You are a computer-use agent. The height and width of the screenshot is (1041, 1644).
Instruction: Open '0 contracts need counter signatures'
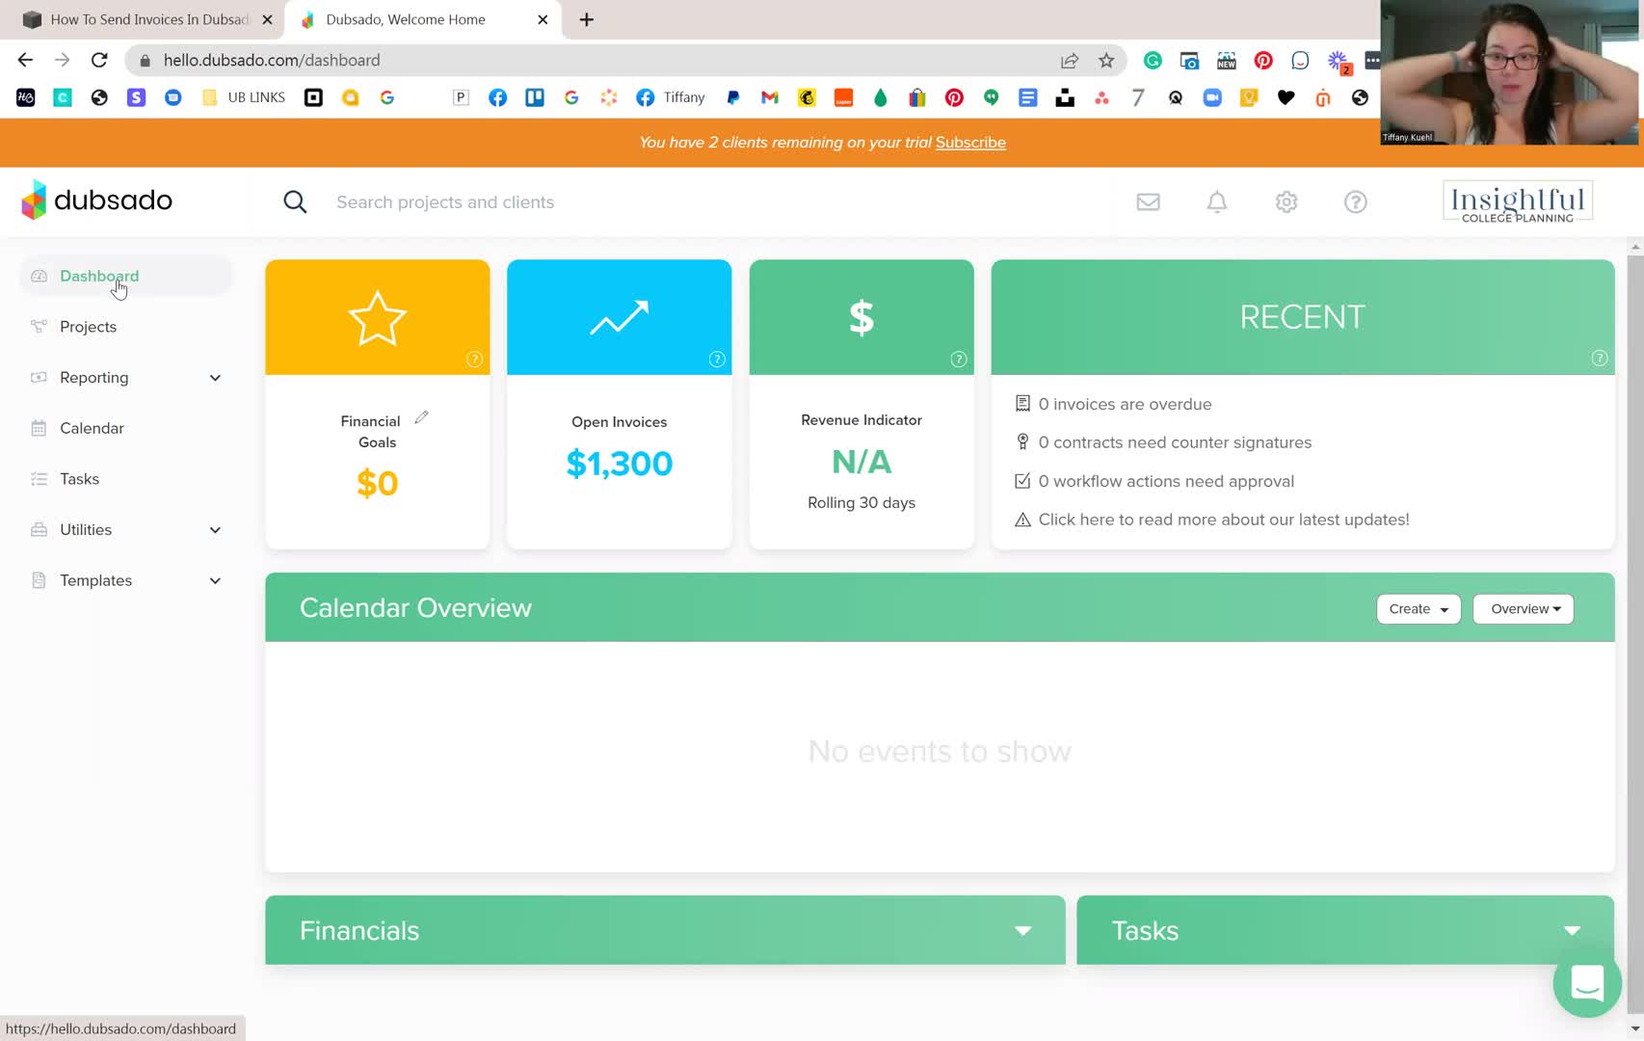coord(1175,442)
